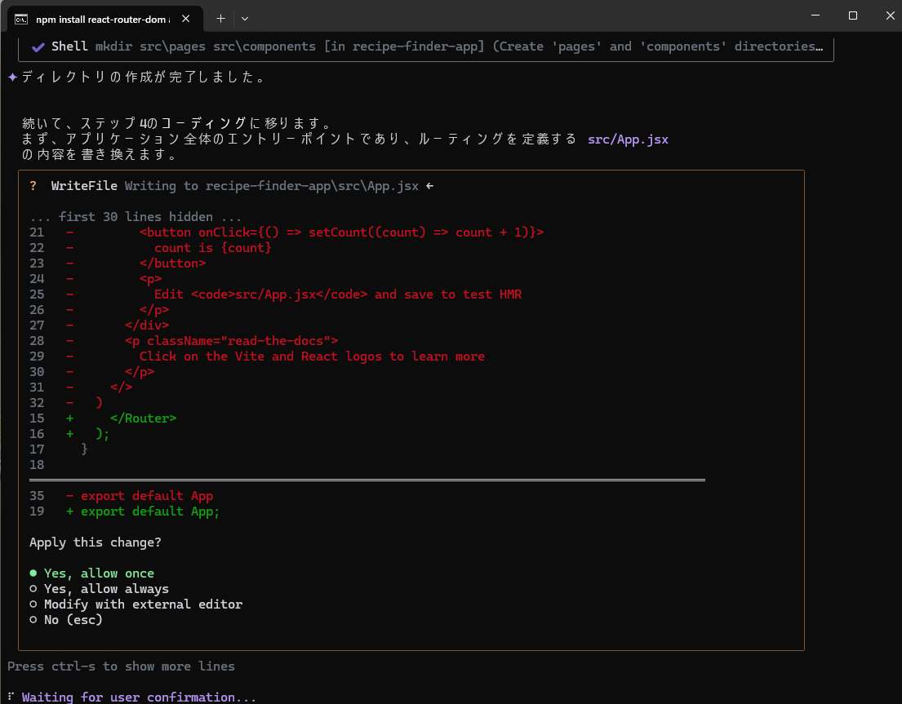Viewport: 902px width, 704px height.
Task: Minimize the terminal window
Action: tap(816, 16)
